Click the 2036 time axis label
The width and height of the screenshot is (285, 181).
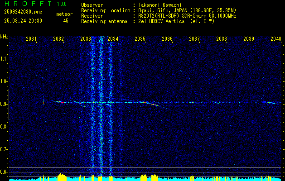click(167, 39)
